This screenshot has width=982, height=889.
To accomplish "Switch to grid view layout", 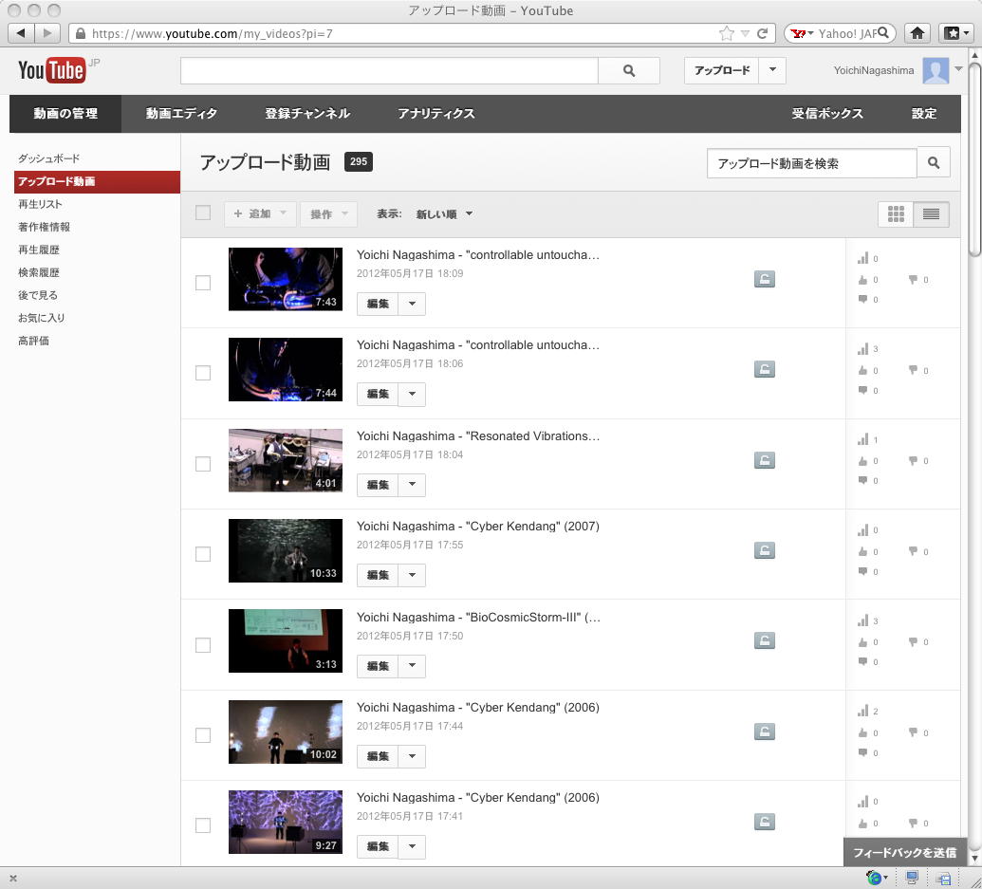I will pos(896,214).
